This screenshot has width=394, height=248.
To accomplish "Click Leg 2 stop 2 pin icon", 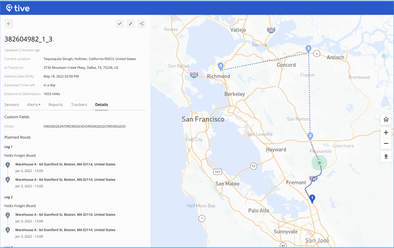I will coord(8,215).
